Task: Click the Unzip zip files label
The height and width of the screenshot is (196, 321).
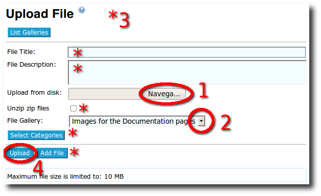Action: point(28,108)
